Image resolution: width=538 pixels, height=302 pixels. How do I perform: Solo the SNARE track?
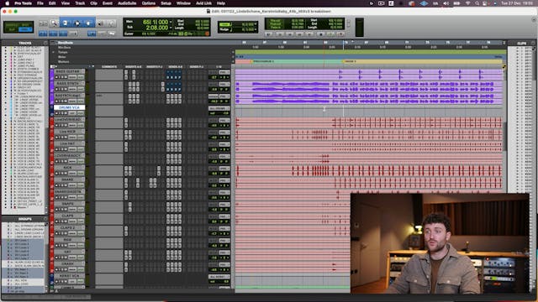click(63, 185)
